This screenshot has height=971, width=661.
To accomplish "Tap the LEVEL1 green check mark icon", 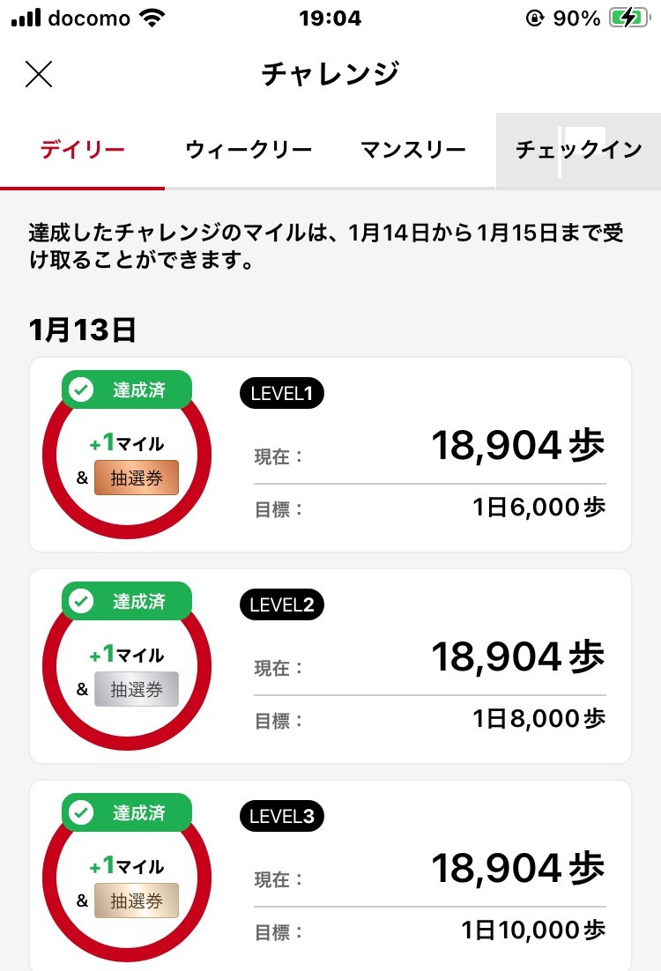I will (81, 390).
